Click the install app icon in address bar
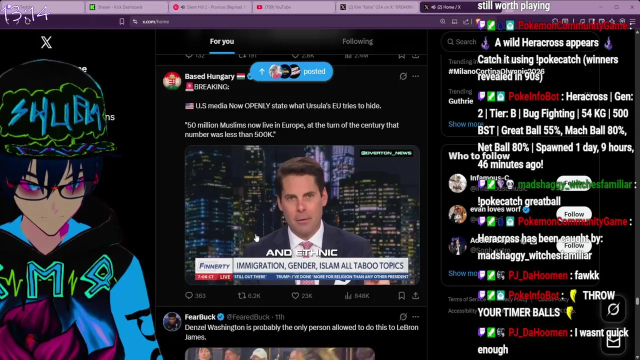The width and height of the screenshot is (640, 360). 454,21
